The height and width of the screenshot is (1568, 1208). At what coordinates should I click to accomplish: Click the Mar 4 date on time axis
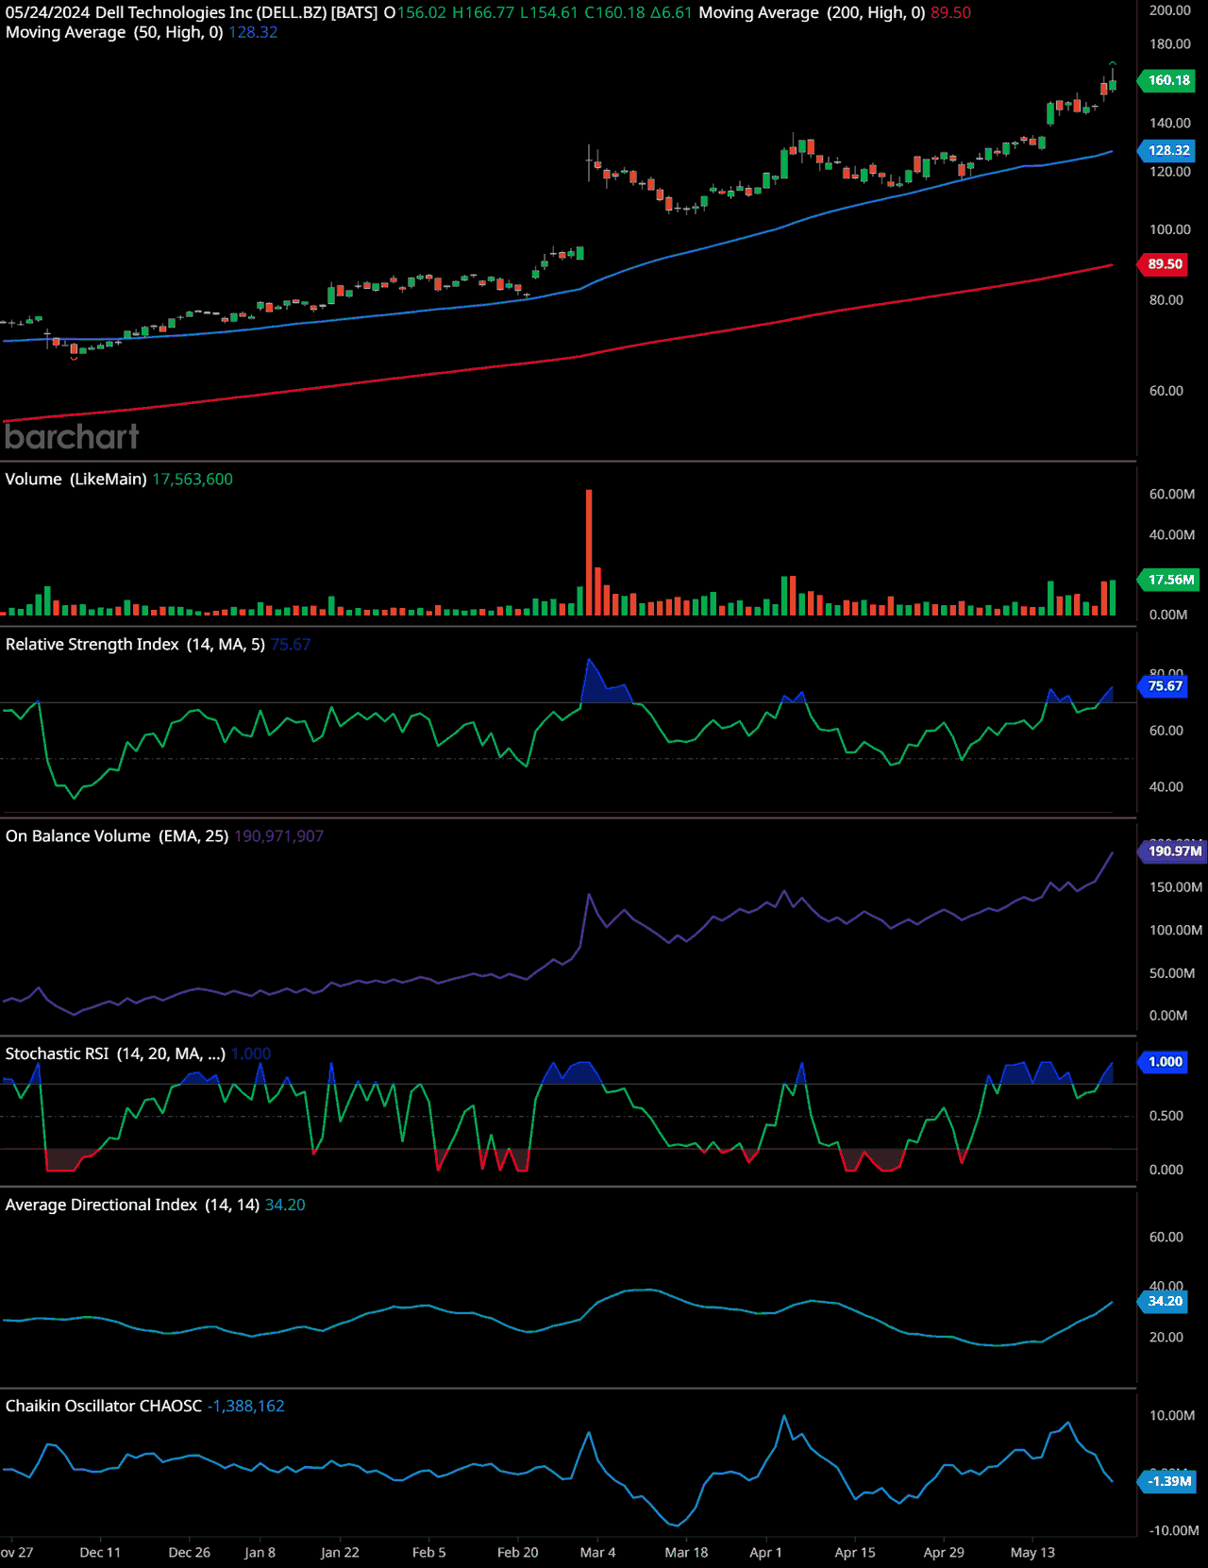click(597, 1552)
